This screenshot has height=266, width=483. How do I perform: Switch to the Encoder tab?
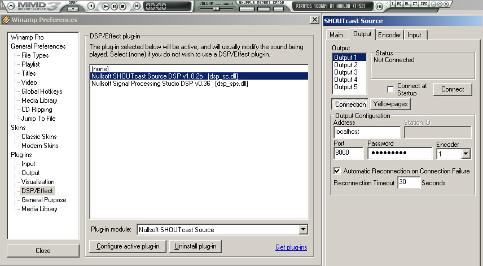[x=389, y=35]
